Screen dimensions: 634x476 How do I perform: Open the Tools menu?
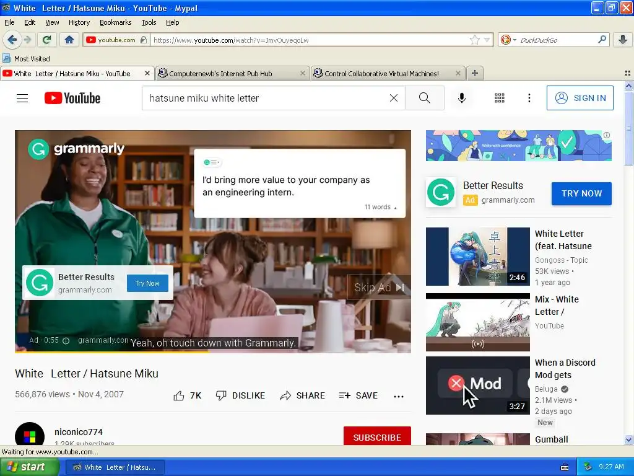(149, 22)
